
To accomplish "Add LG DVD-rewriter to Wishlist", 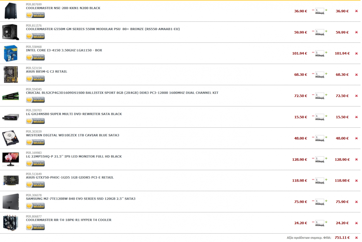I will (35, 121).
